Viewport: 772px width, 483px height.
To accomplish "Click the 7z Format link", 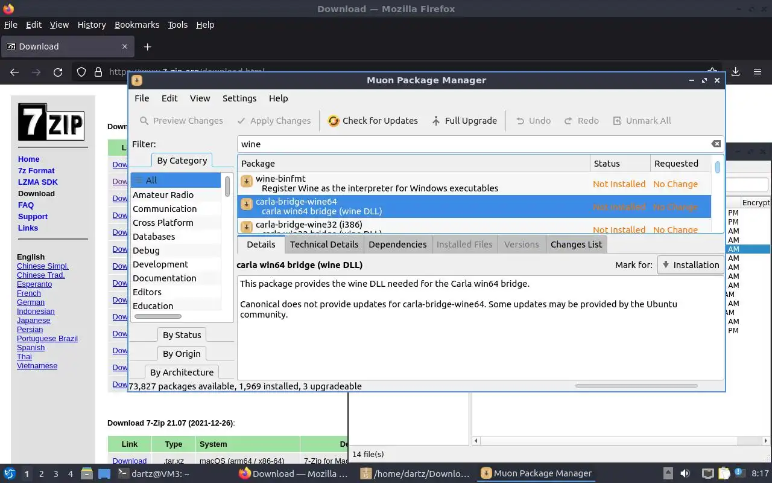I will 36,170.
